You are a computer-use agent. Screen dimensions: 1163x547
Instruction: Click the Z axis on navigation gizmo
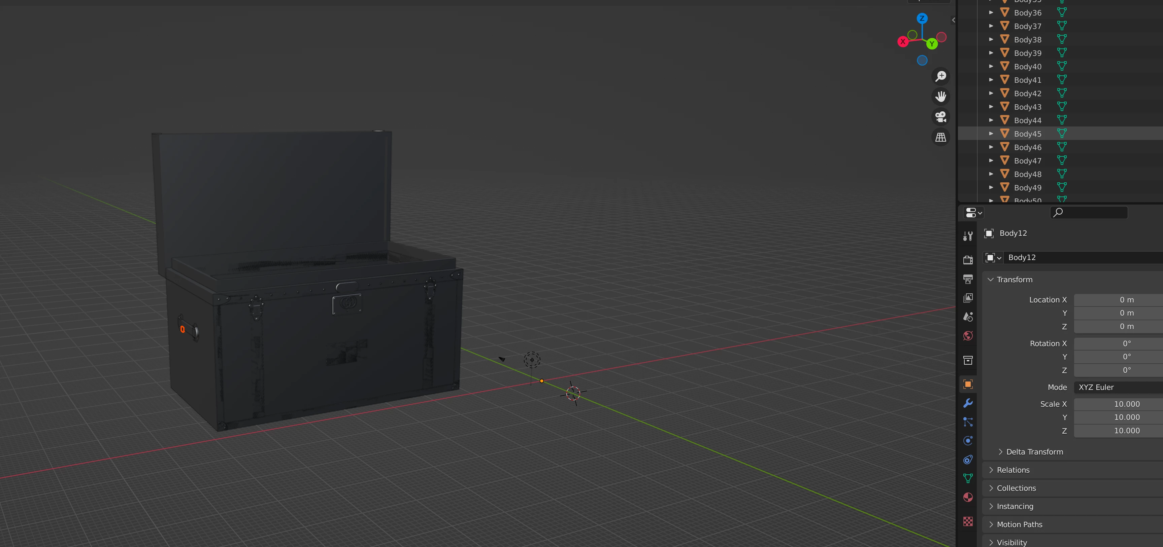click(922, 19)
